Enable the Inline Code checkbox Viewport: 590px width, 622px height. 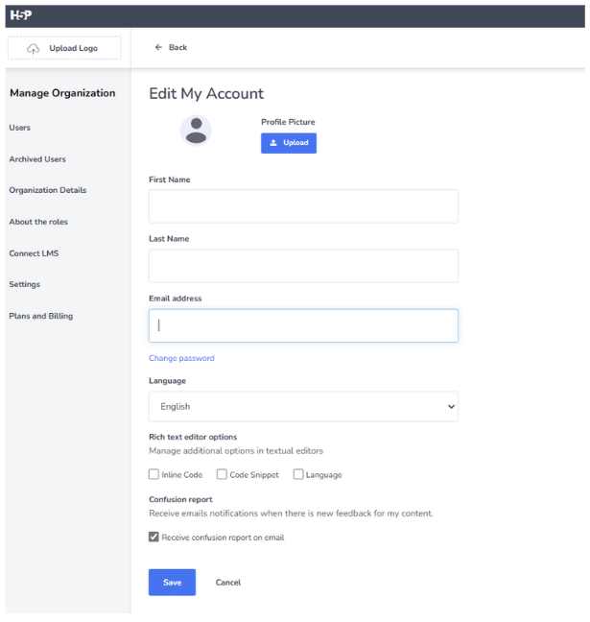click(154, 474)
